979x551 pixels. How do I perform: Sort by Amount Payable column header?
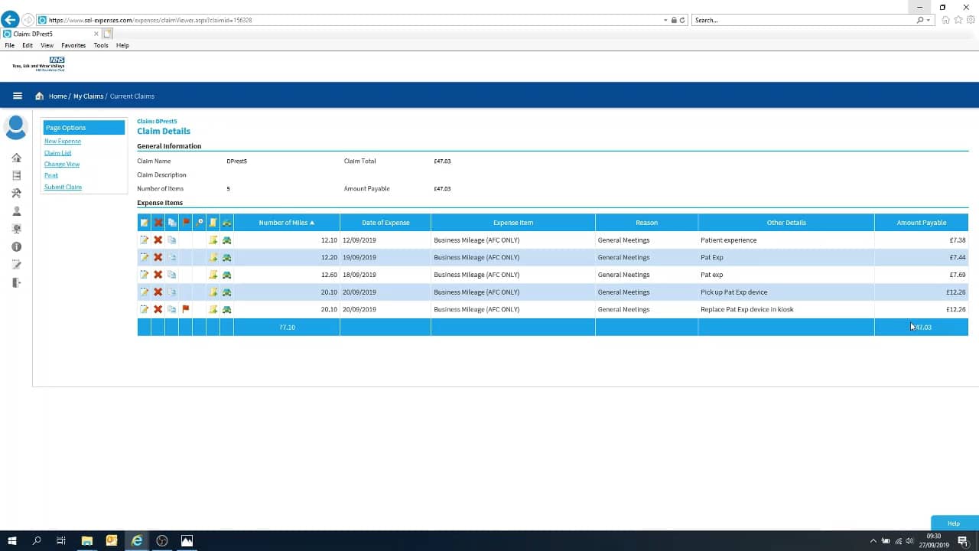click(922, 223)
